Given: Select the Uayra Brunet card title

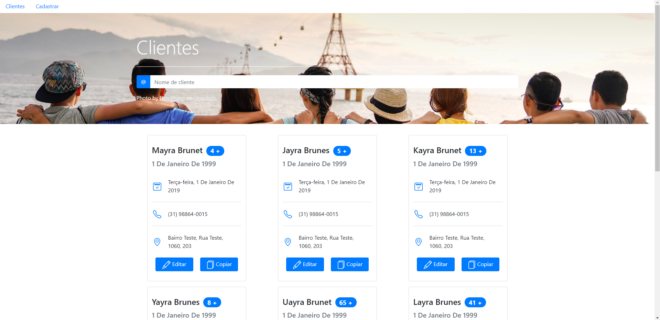Looking at the screenshot, I should [307, 302].
